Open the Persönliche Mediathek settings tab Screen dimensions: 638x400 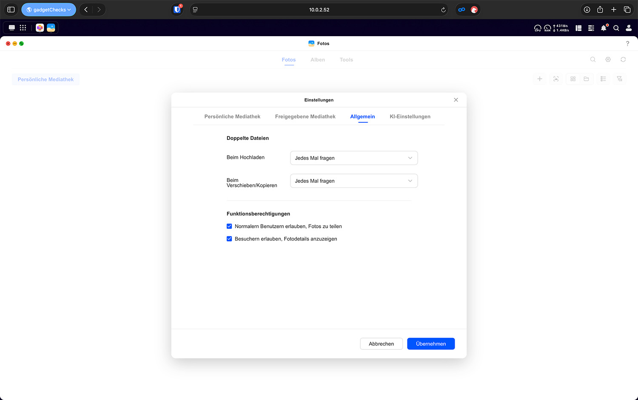[x=232, y=116]
